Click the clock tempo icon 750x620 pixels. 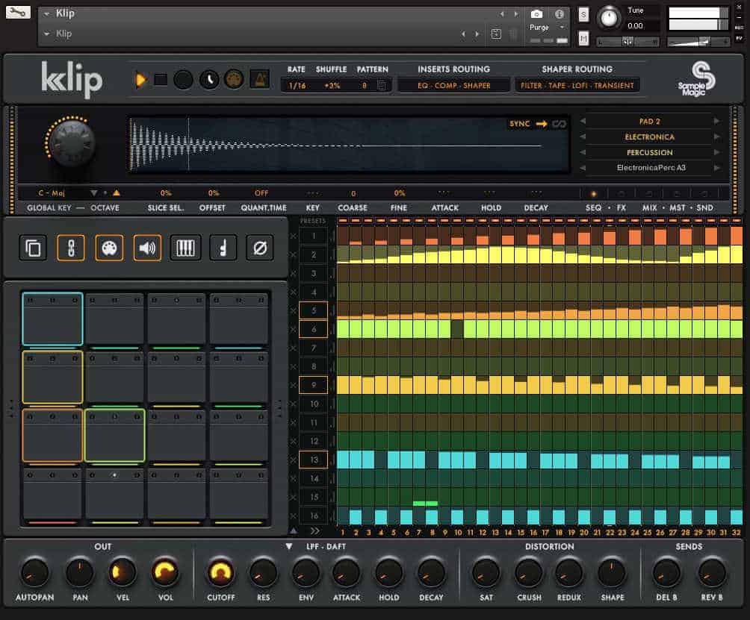tap(209, 80)
